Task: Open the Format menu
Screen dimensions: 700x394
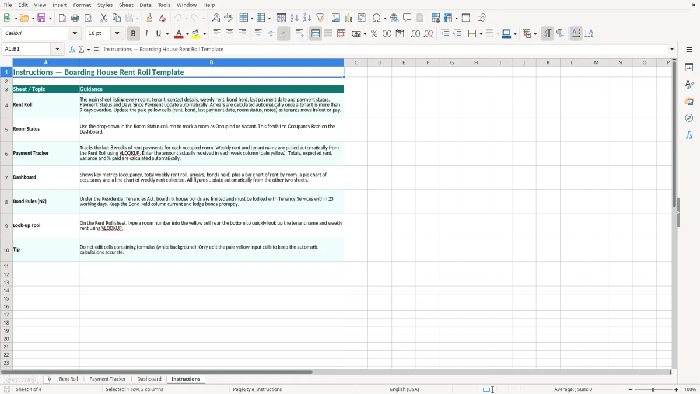Action: pos(82,5)
